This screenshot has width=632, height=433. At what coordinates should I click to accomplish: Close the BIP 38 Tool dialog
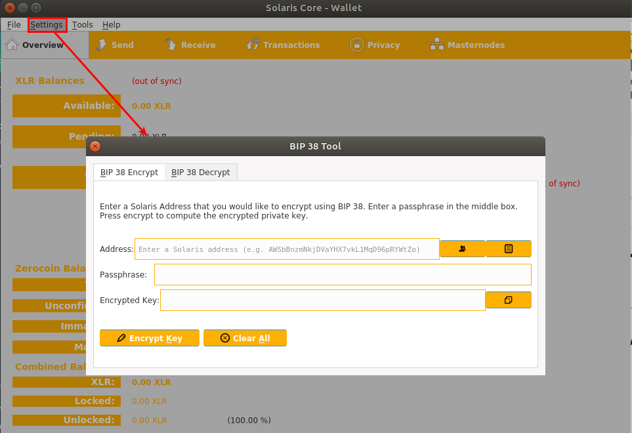pyautogui.click(x=95, y=146)
